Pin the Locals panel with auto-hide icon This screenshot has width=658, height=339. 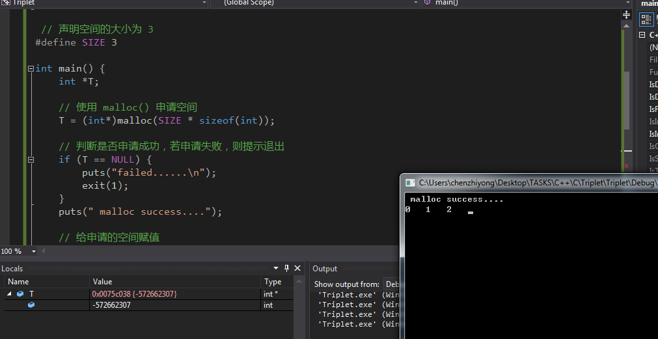pyautogui.click(x=287, y=268)
